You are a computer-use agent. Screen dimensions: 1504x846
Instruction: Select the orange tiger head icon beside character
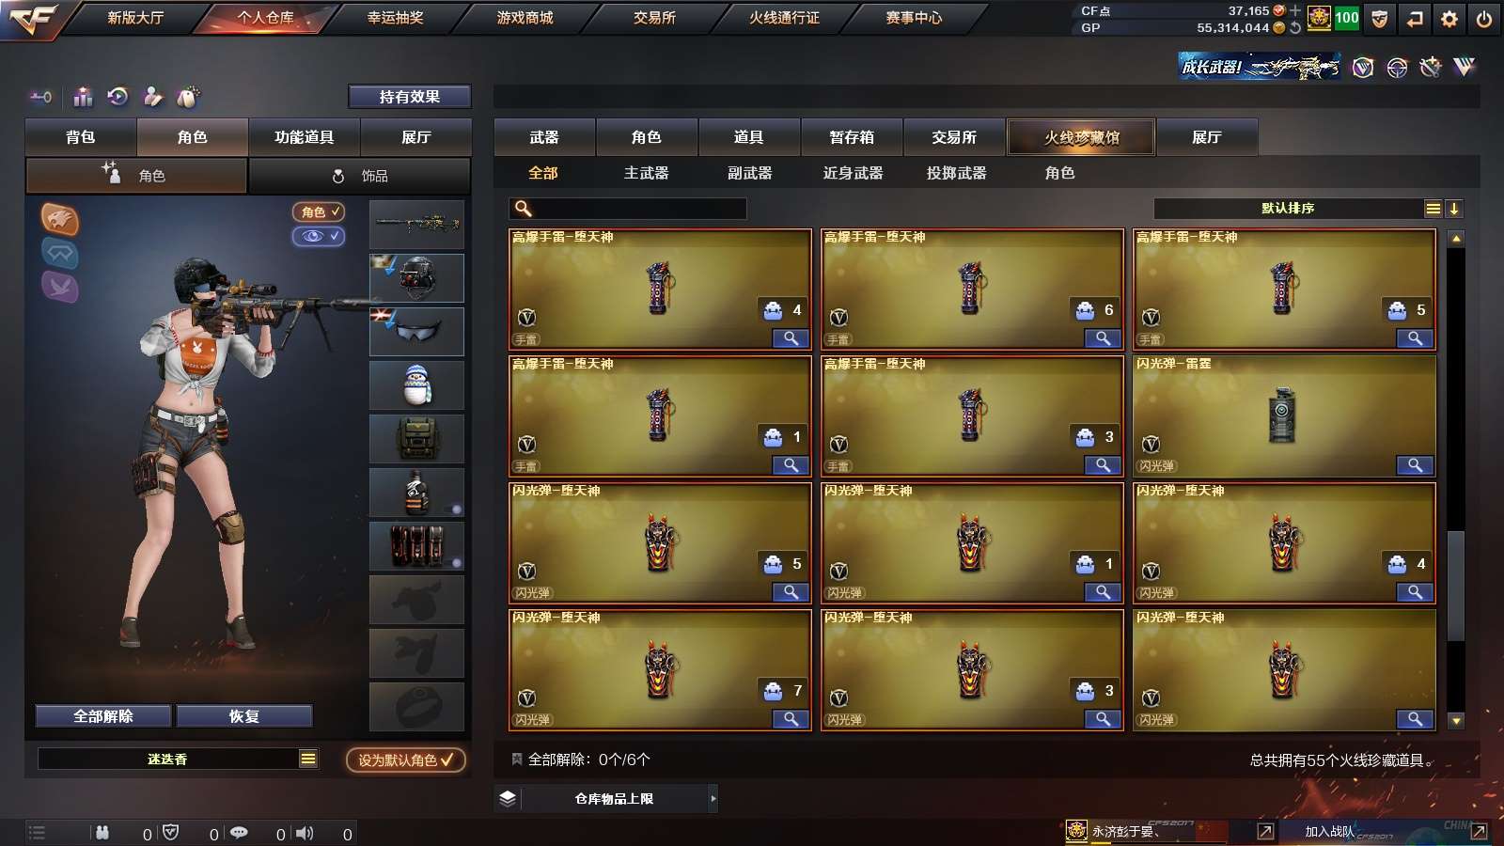click(60, 219)
